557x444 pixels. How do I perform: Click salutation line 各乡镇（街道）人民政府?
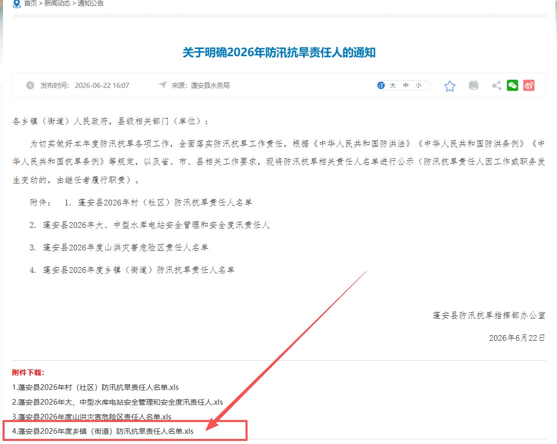(x=110, y=122)
